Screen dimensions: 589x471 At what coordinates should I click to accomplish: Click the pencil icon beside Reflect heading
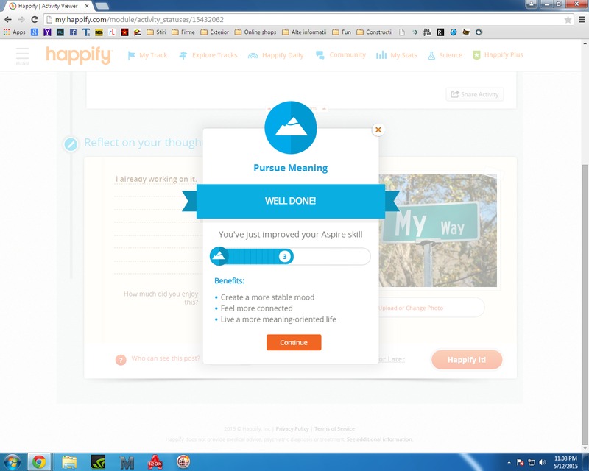pos(71,144)
